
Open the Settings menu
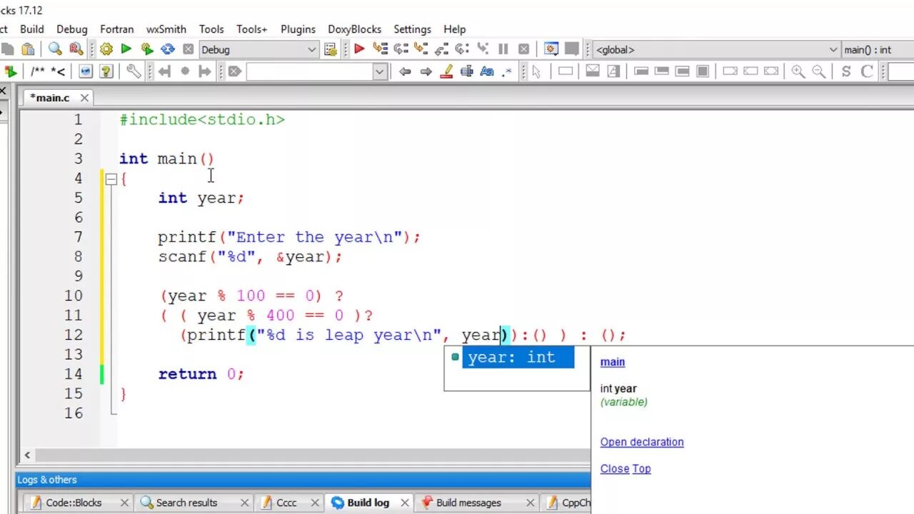[413, 29]
